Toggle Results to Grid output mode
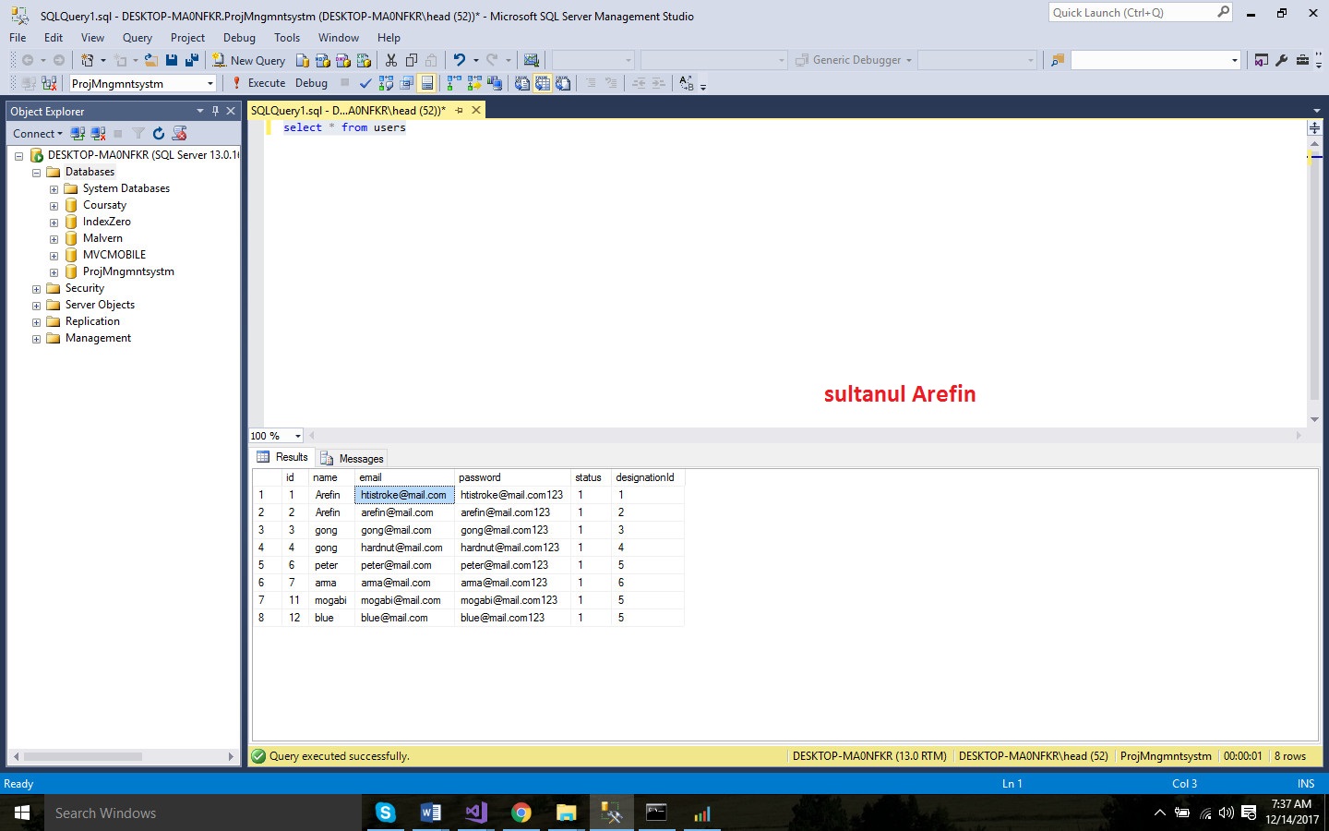 543,83
